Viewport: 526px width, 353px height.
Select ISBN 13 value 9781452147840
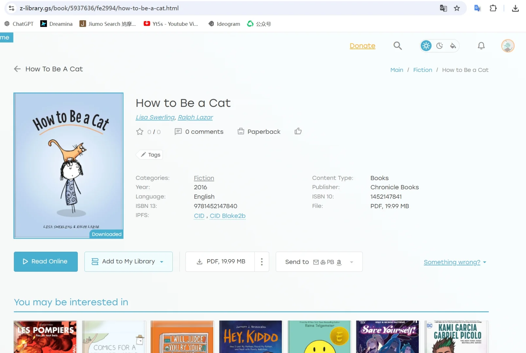click(x=216, y=206)
